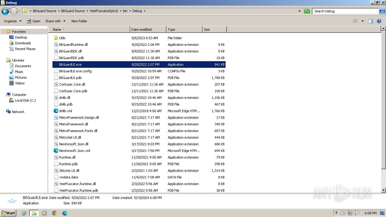Open Internet Explorer from the taskbar
The height and width of the screenshot is (217, 386).
coord(24,213)
